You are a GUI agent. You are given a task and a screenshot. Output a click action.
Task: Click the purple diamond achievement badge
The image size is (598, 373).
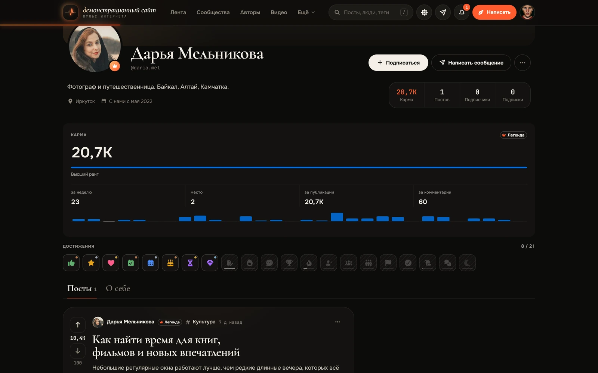tap(210, 263)
